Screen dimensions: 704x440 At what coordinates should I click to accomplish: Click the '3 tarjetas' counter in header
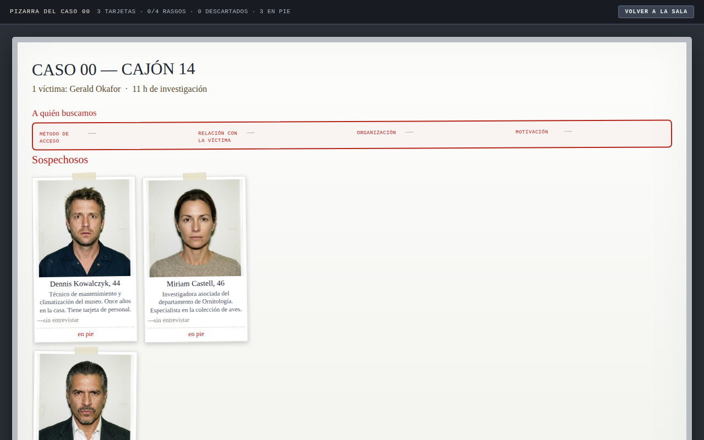[116, 12]
